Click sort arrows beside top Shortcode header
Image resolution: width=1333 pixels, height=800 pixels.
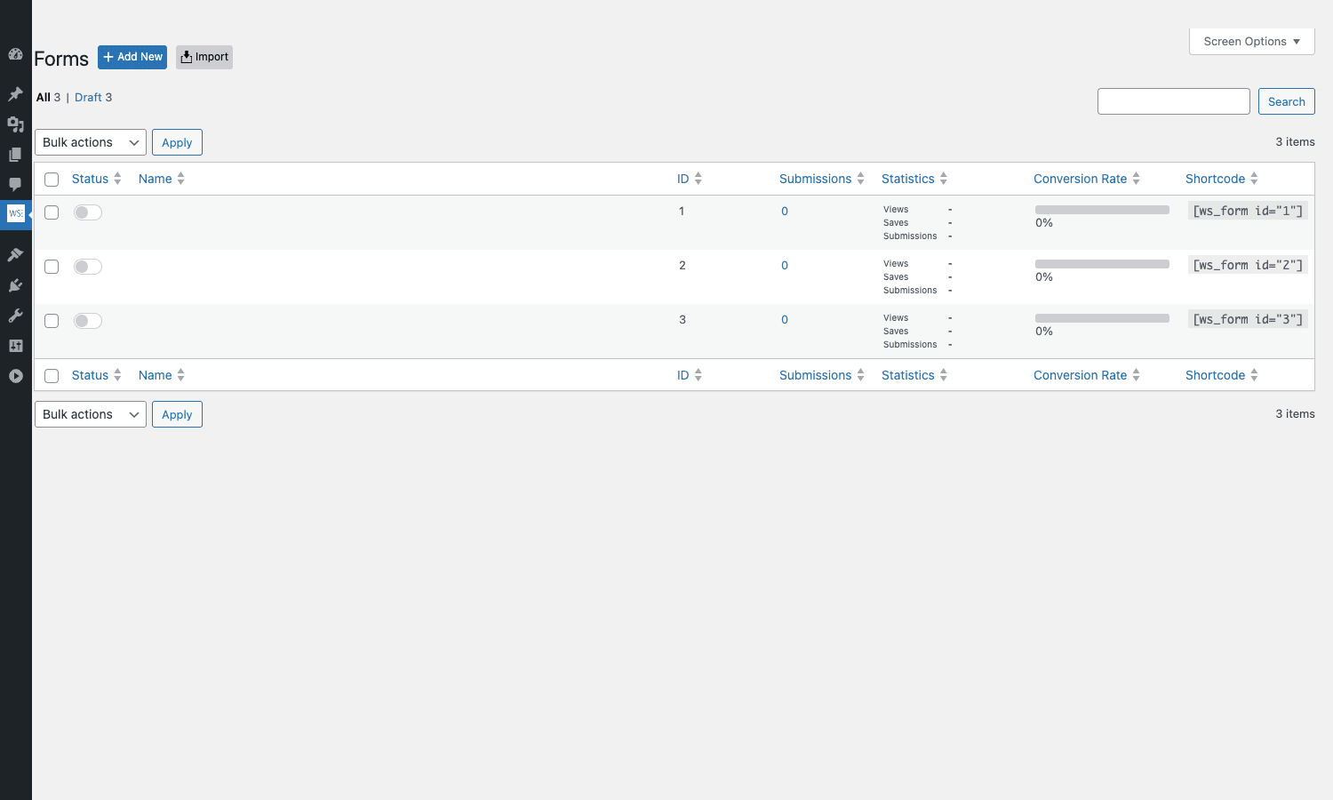tap(1254, 179)
